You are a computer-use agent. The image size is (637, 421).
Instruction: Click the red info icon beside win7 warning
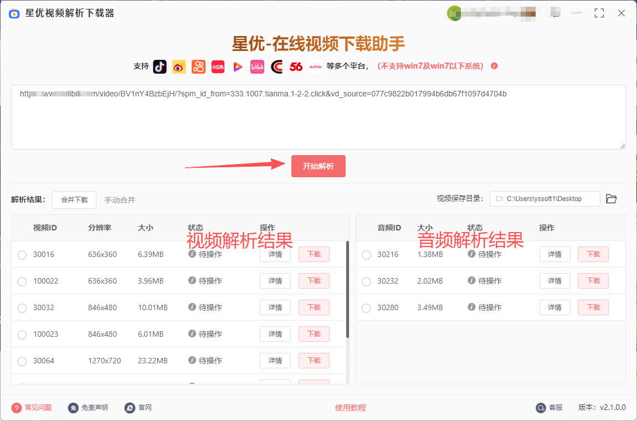click(495, 66)
